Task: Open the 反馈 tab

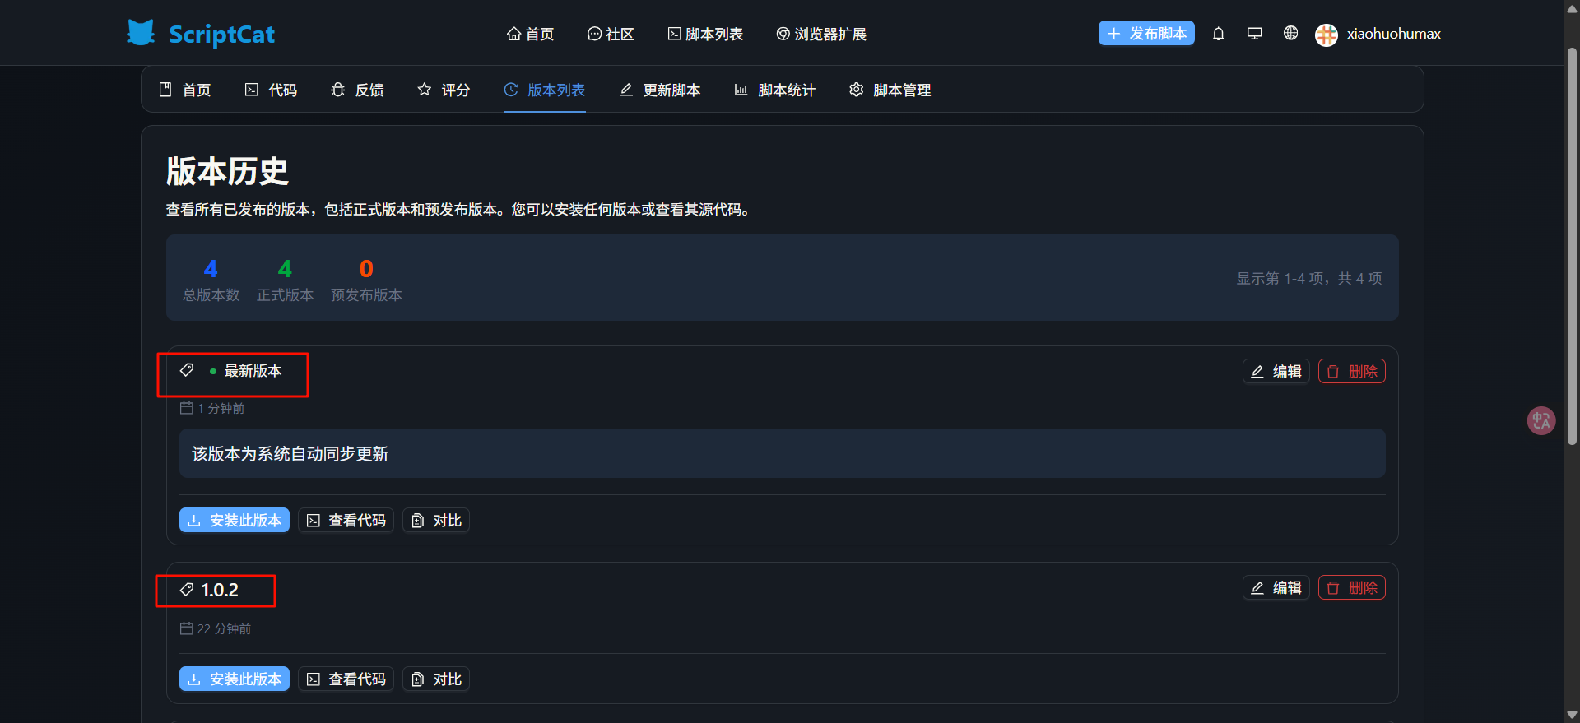Action: [357, 90]
